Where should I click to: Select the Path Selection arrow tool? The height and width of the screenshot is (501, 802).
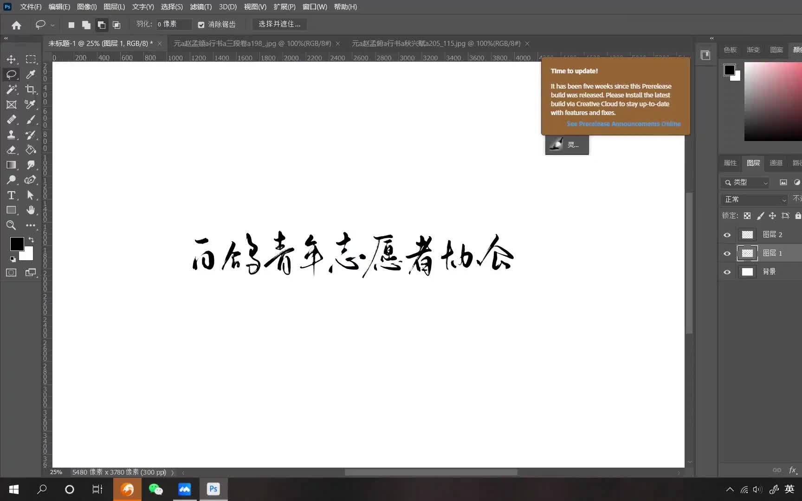coord(31,195)
